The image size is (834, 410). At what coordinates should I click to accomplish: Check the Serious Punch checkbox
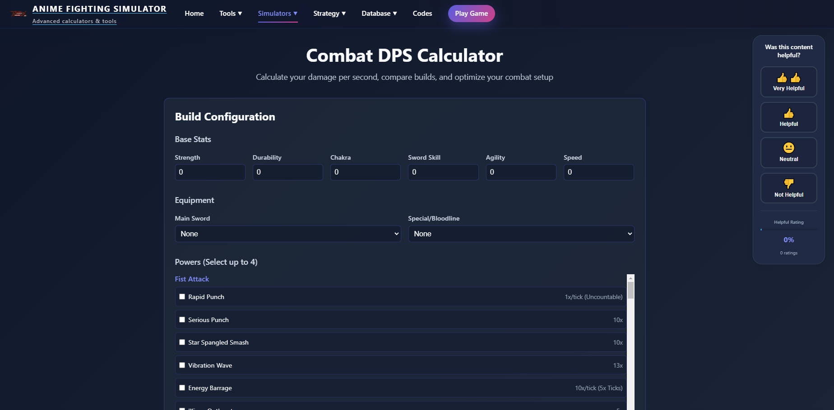coord(182,319)
